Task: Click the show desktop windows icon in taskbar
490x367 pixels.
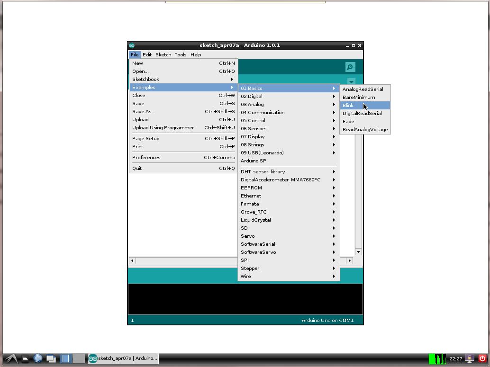Action: tap(51, 358)
